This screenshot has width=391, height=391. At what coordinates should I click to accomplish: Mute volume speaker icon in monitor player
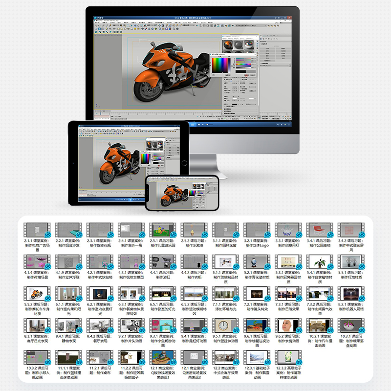click(x=203, y=125)
